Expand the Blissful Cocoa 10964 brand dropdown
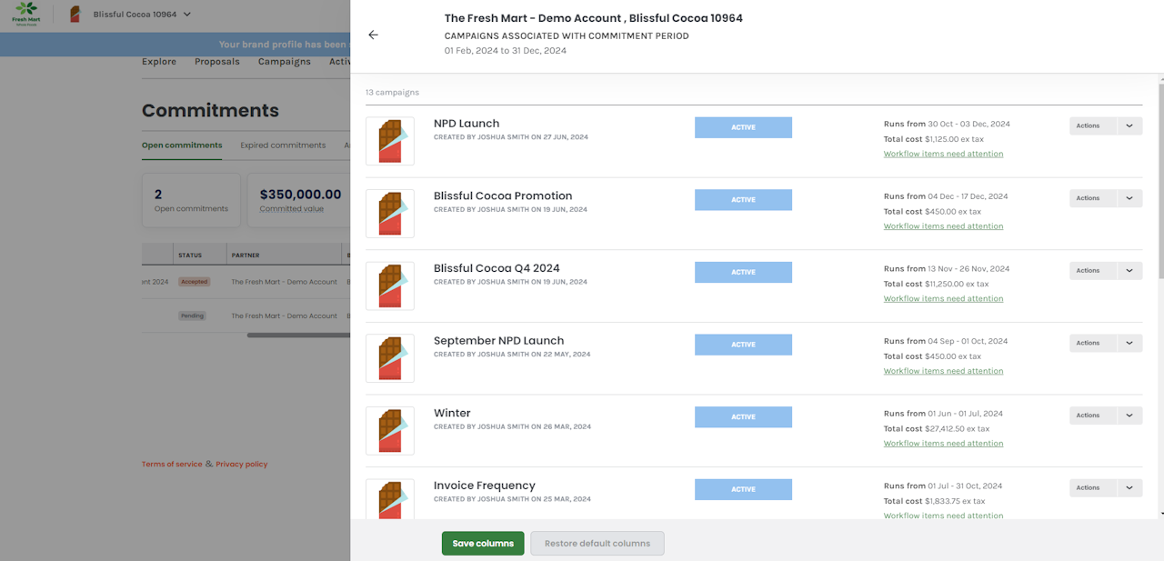1164x561 pixels. [x=142, y=14]
